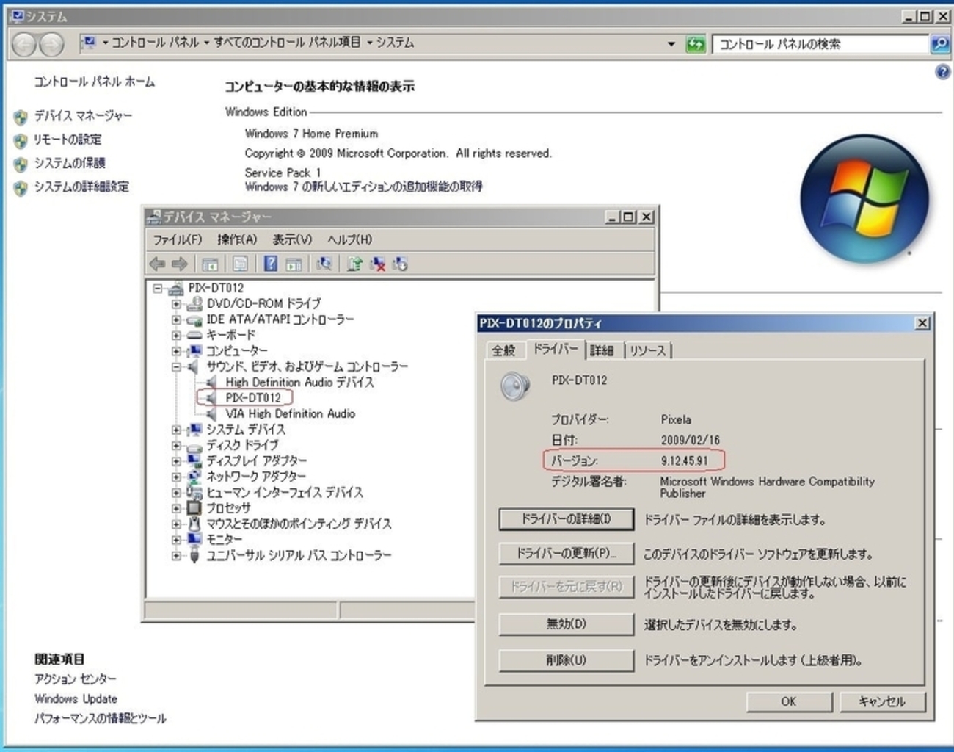Open the コントロール パネル ホーム link

pyautogui.click(x=95, y=82)
